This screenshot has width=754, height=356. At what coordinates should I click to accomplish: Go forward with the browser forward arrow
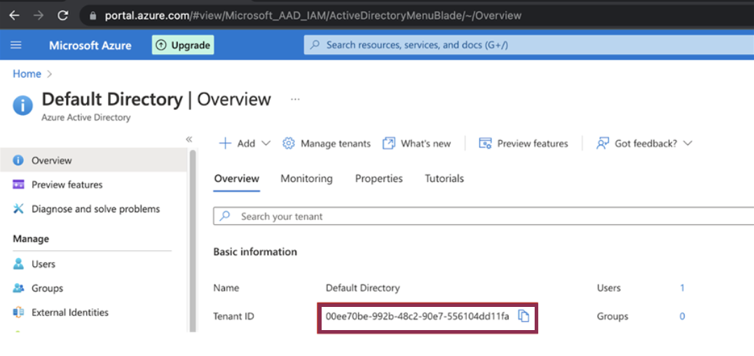[x=39, y=15]
